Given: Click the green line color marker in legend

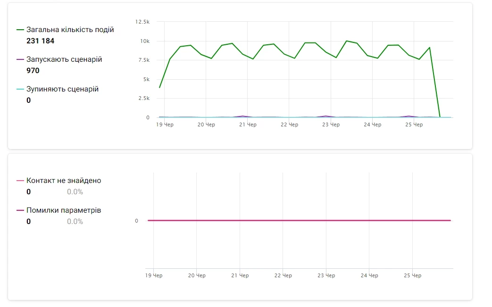Looking at the screenshot, I should tap(20, 30).
